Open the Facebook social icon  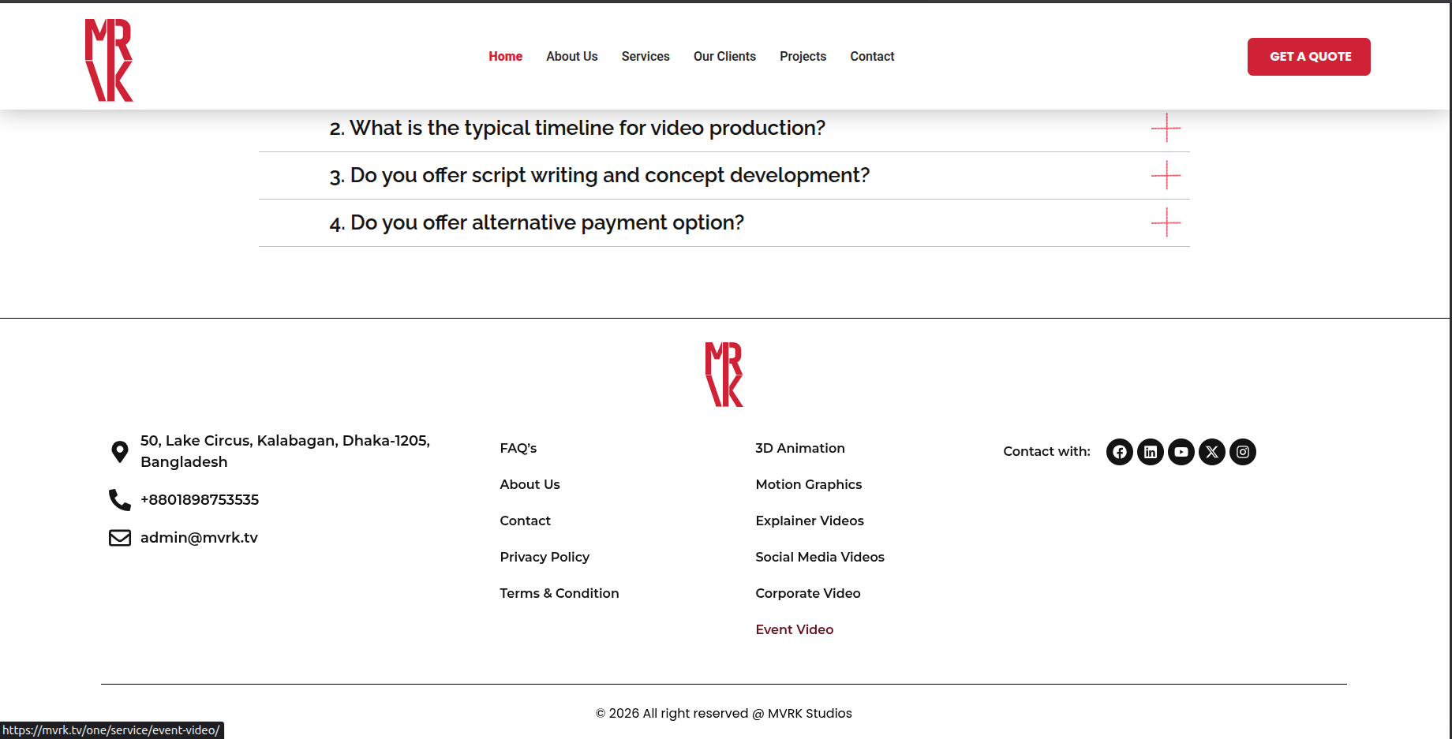(1119, 452)
